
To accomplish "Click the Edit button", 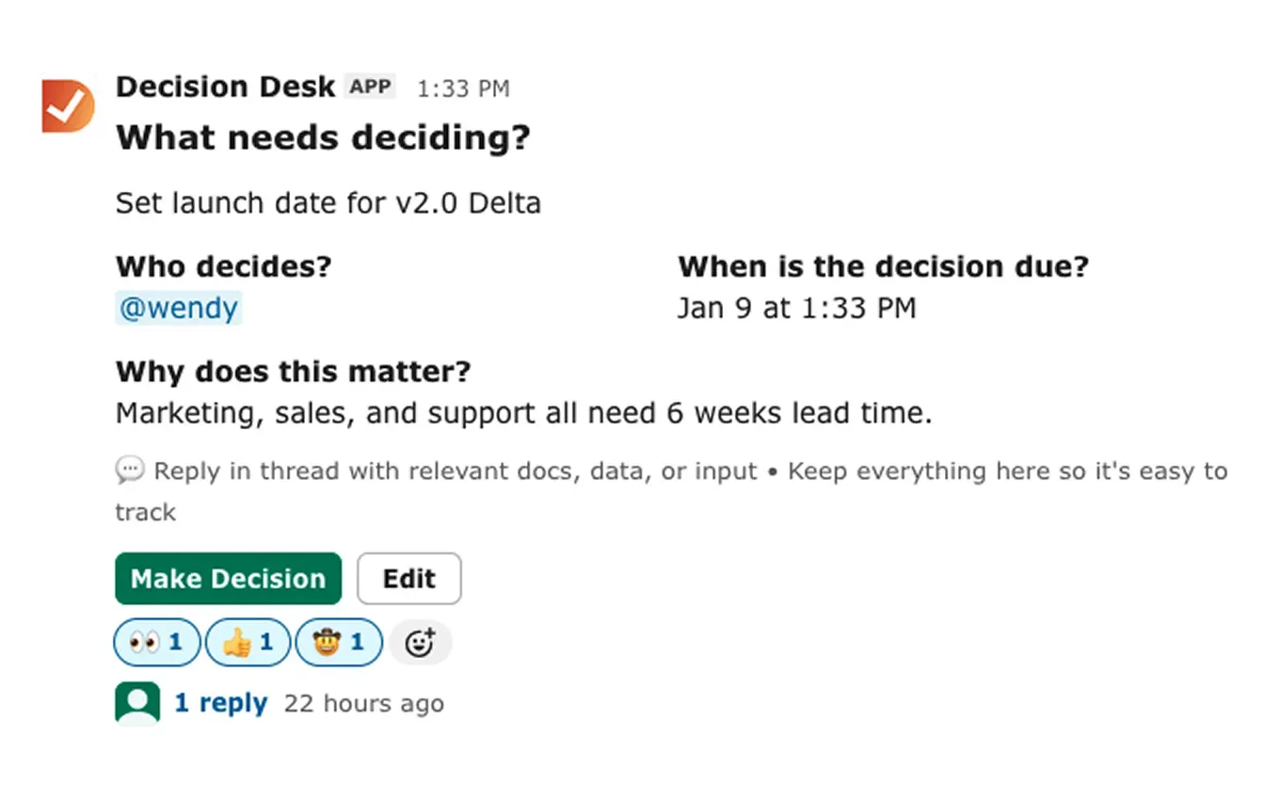I will click(x=408, y=578).
